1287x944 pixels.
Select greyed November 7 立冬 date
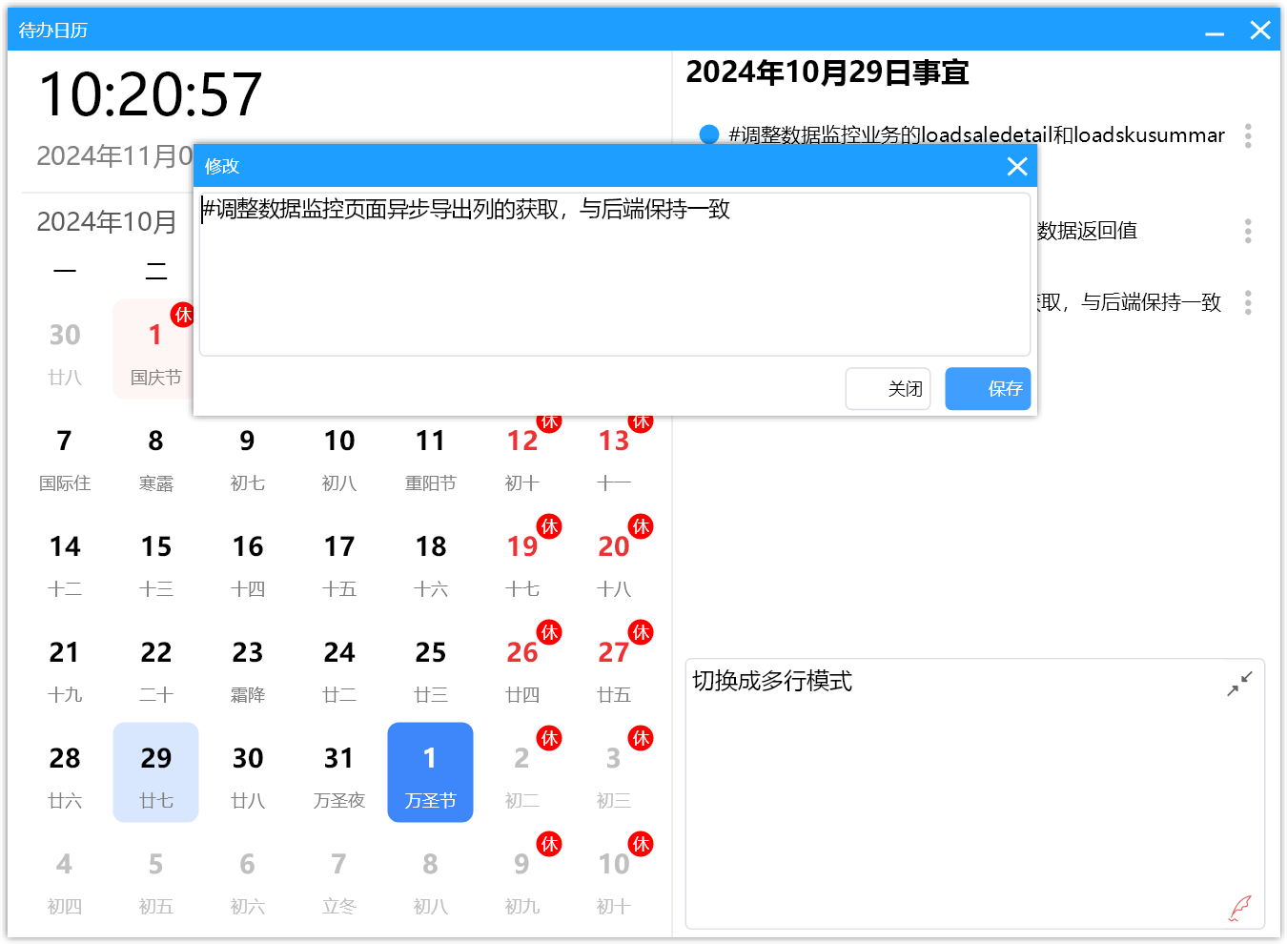tap(339, 878)
